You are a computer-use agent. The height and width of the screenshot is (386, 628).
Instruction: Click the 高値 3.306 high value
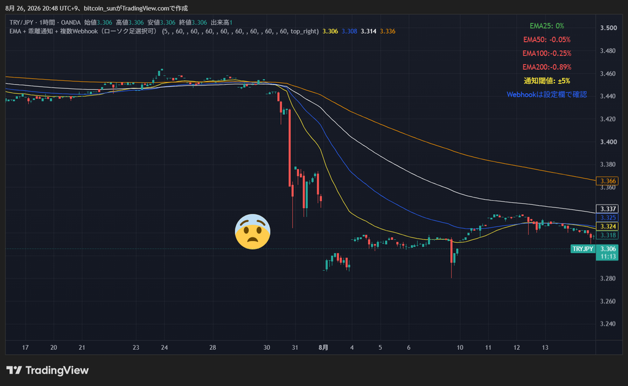[x=130, y=23]
